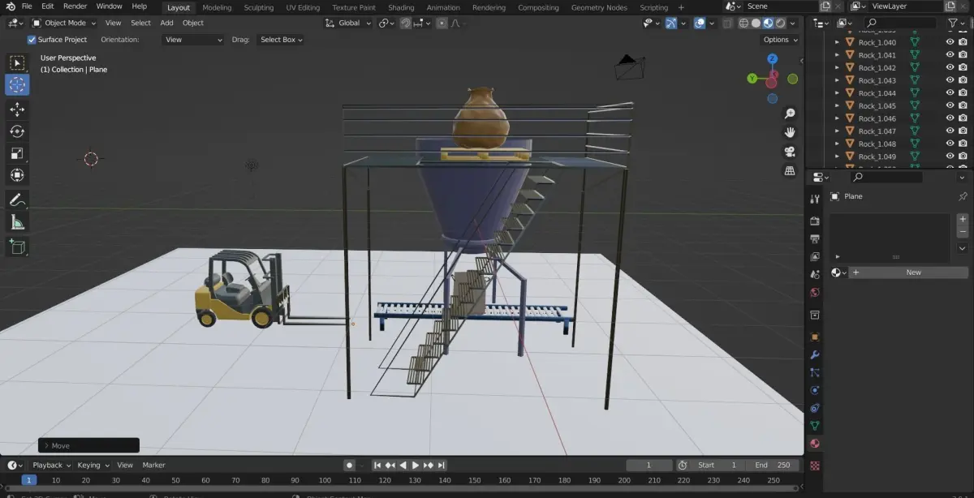Open the Output properties tab
The height and width of the screenshot is (498, 974).
click(x=815, y=238)
